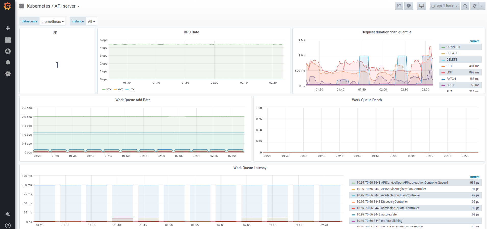Open the prometheus datasource dropdown

pyautogui.click(x=53, y=21)
